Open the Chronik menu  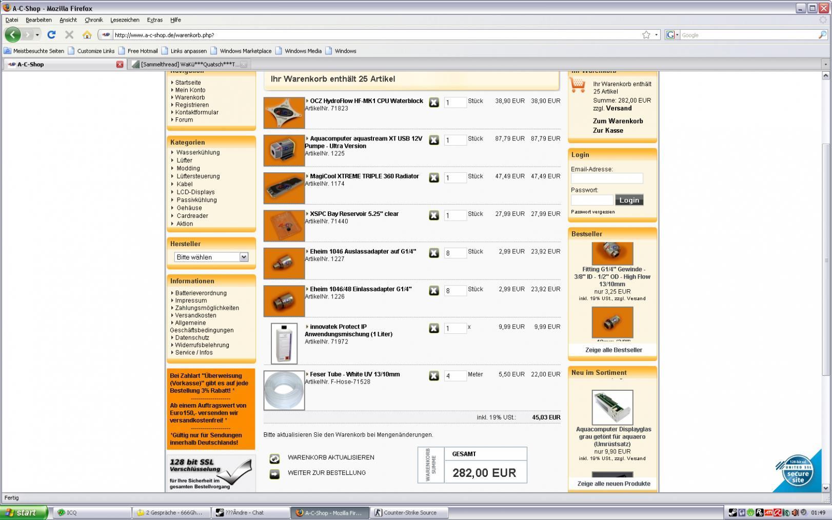pos(94,20)
